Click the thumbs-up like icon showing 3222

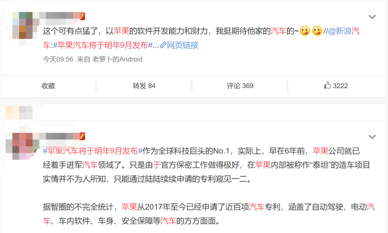pyautogui.click(x=327, y=85)
